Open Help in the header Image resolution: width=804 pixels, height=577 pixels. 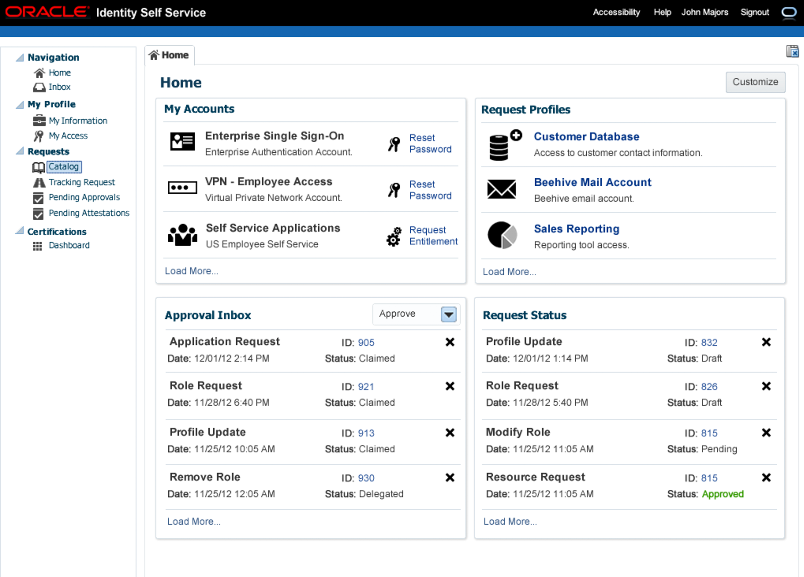click(x=662, y=12)
